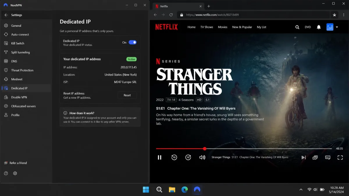Open Split tunneling settings
Screen dimensions: 349x196
tap(26, 52)
